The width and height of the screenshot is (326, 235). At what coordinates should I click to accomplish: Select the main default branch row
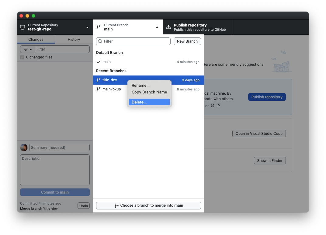pyautogui.click(x=148, y=62)
